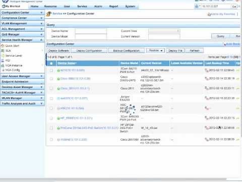This screenshot has width=242, height=182.
Task: Click the Backup Configuration button
Action: point(127,51)
